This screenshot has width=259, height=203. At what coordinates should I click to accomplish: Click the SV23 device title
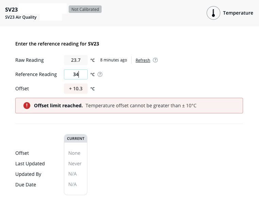11,10
